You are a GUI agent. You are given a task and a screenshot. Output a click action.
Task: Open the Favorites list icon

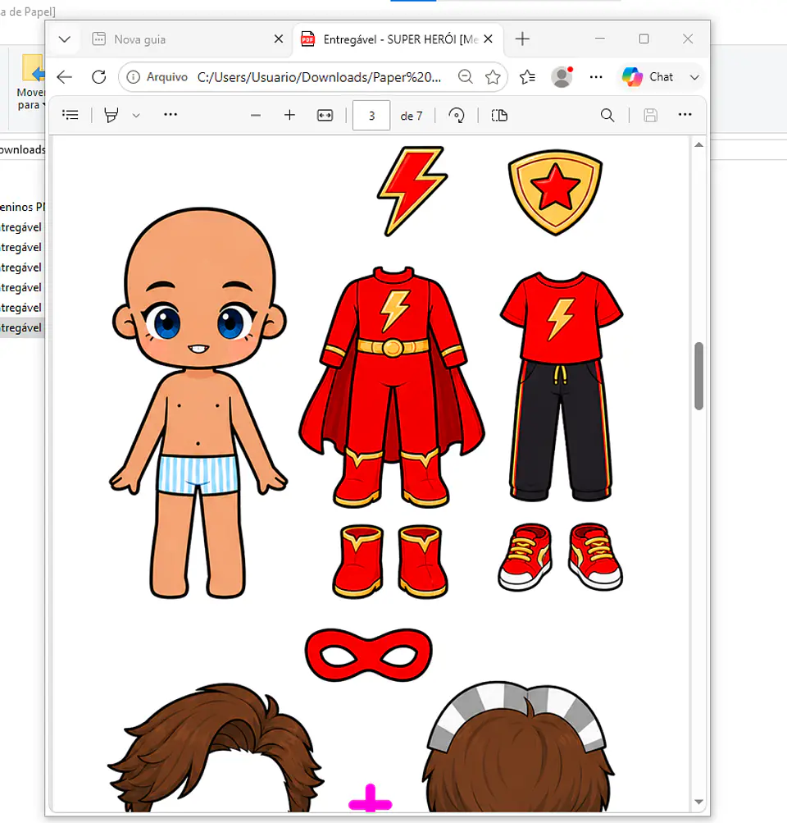coord(527,77)
